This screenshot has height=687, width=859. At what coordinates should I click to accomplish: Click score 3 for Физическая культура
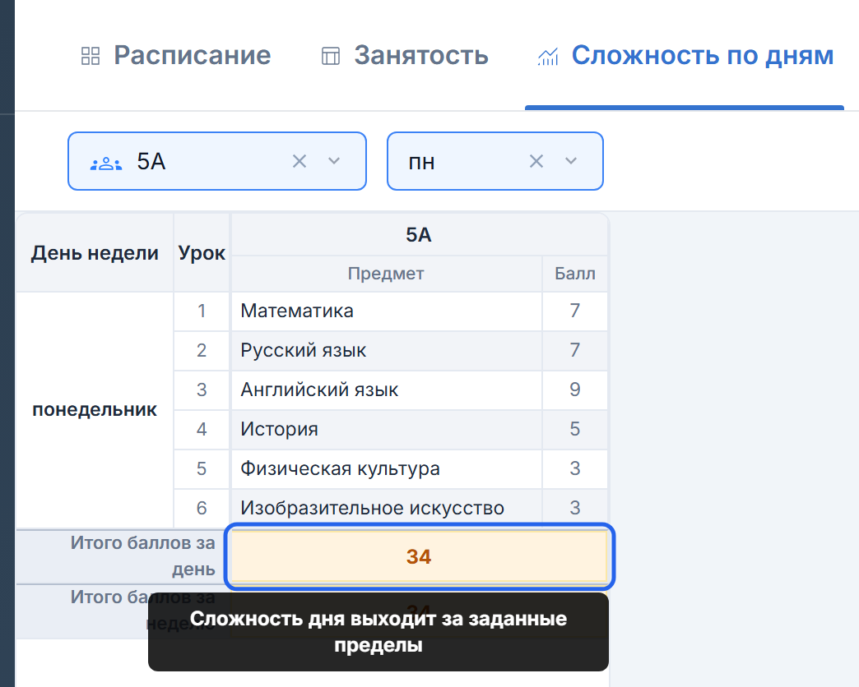coord(574,468)
